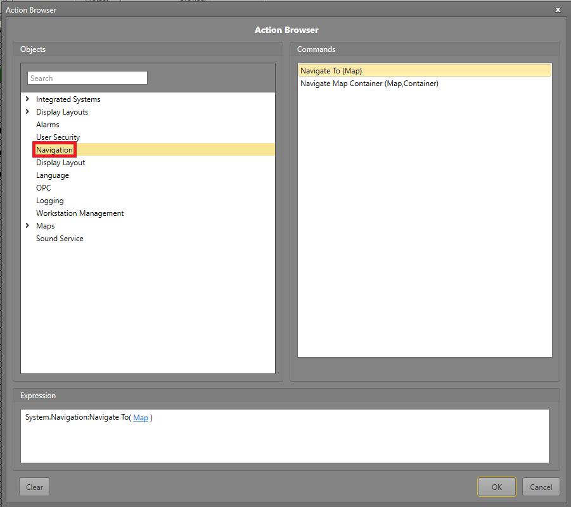Screen dimensions: 571x507
Task: Click the Search input field
Action: pyautogui.click(x=87, y=78)
